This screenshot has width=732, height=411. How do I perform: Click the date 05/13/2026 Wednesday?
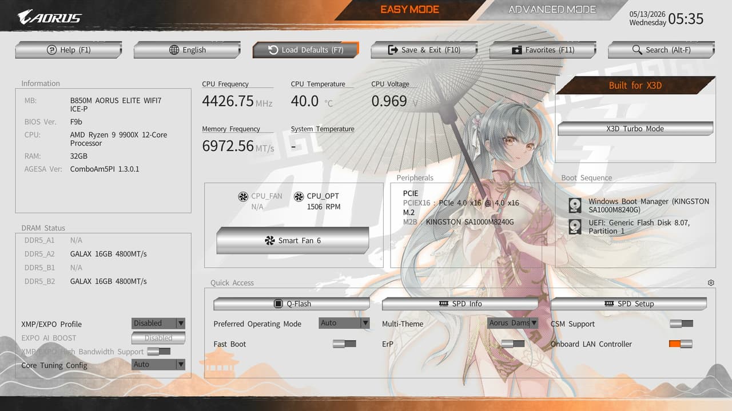(647, 18)
